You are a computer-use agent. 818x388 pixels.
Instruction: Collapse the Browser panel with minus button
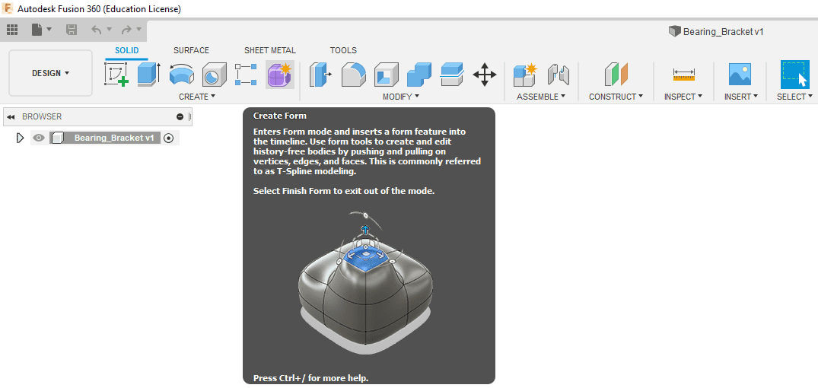(180, 116)
